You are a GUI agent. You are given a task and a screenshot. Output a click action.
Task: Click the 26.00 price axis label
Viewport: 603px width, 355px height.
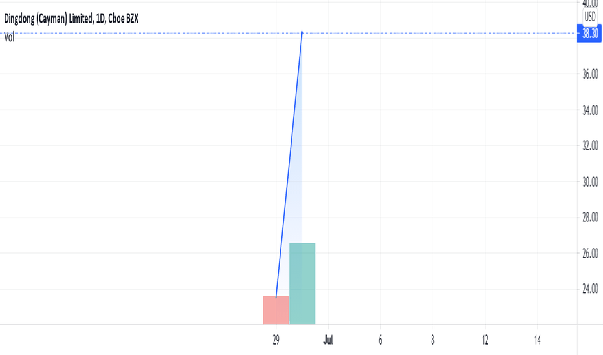tap(590, 253)
